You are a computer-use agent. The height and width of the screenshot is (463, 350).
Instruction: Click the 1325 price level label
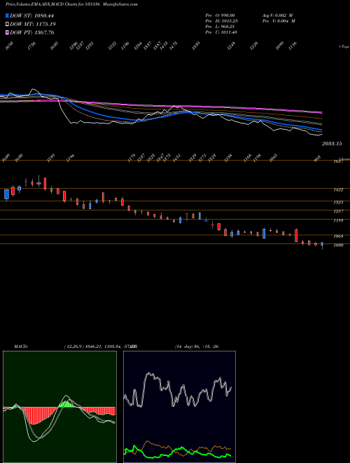point(338,203)
